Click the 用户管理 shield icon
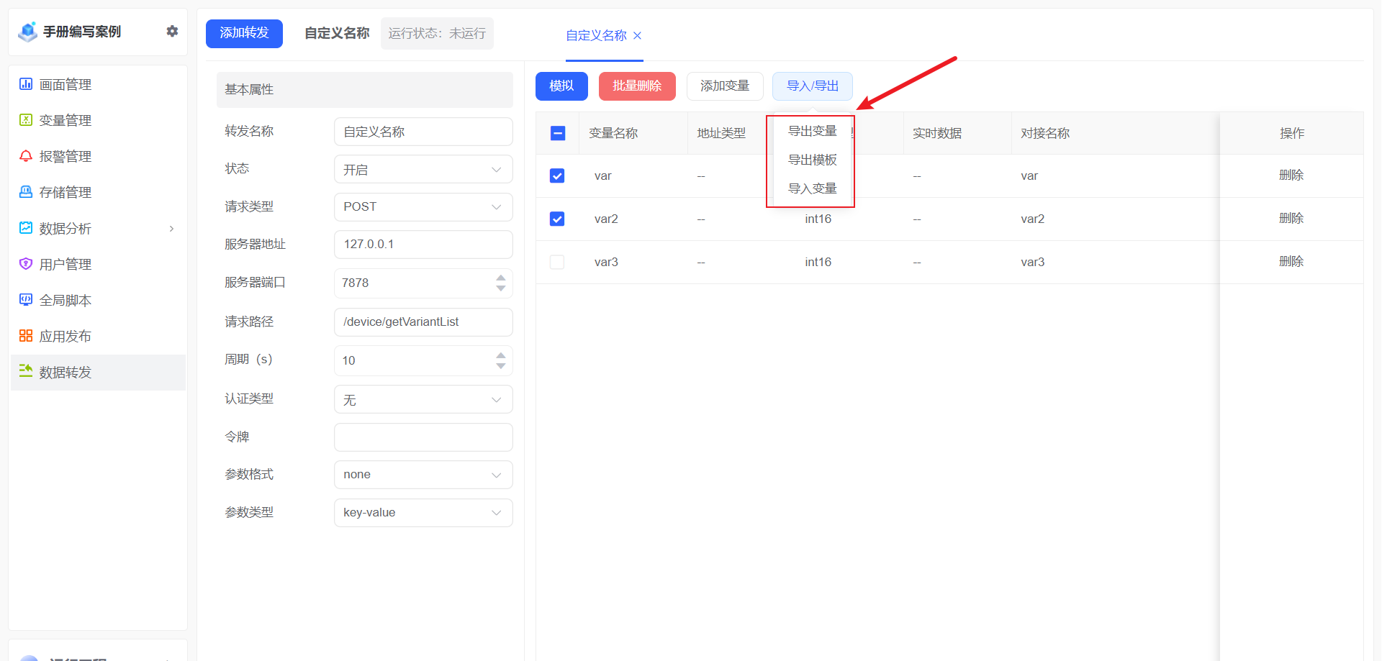1382x661 pixels. (26, 264)
